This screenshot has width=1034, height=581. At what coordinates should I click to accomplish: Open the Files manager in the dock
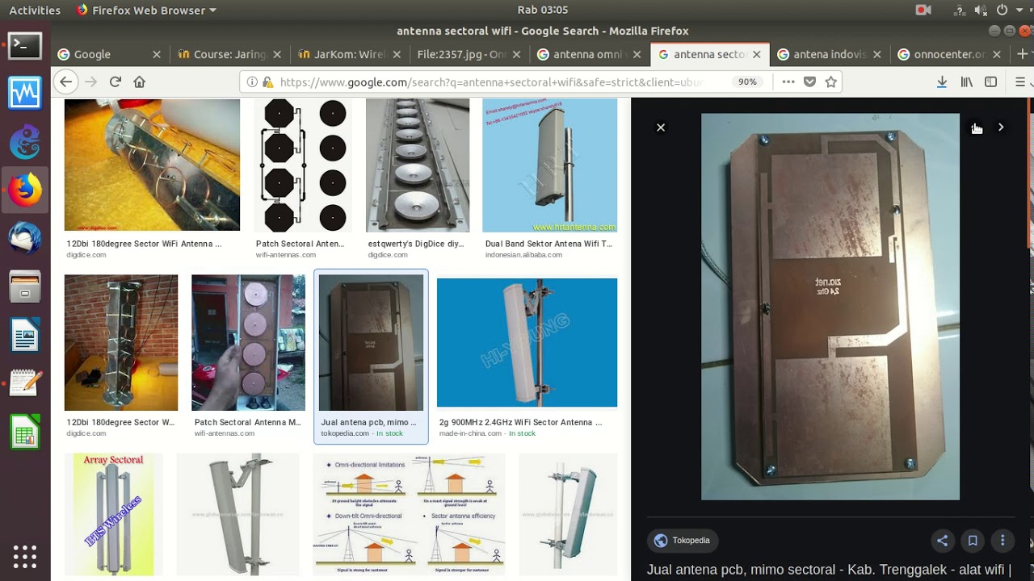pyautogui.click(x=25, y=287)
